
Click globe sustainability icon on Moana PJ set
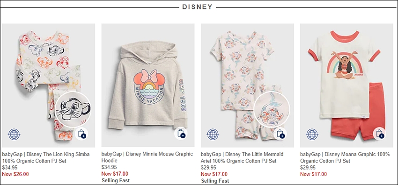point(312,134)
